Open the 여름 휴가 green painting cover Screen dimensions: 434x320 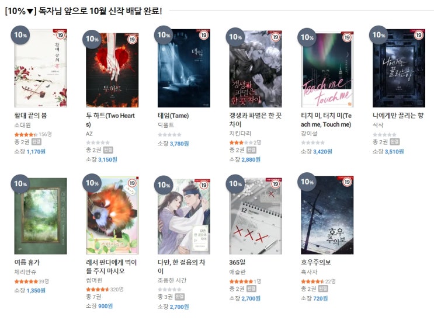[41, 216]
